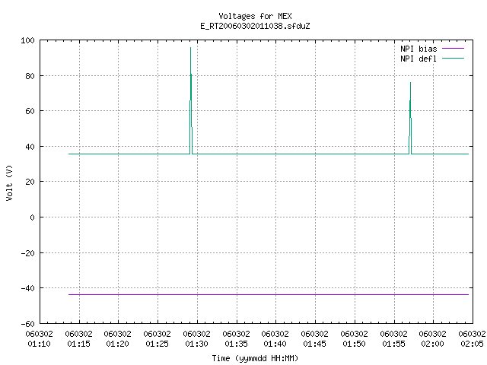Click the 'NPI defl' legend label
The width and height of the screenshot is (487, 365).
point(418,59)
